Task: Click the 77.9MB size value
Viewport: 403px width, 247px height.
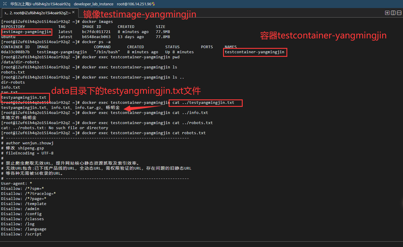Action: click(x=163, y=32)
